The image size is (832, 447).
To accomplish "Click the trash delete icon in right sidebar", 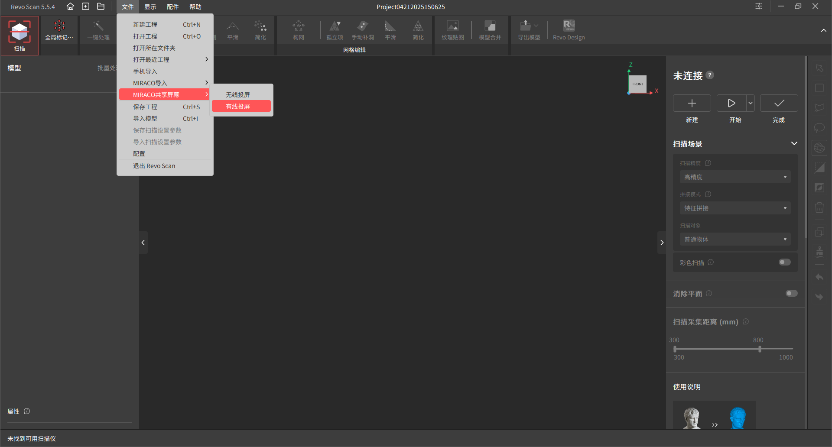I will point(819,207).
